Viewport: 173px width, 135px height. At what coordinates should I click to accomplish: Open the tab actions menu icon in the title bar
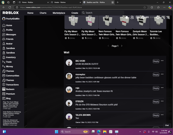(14, 2)
